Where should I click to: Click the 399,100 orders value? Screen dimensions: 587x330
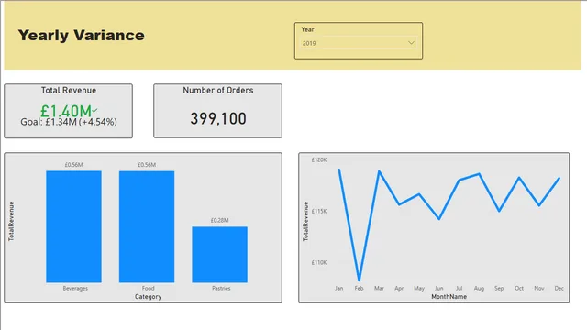click(218, 118)
